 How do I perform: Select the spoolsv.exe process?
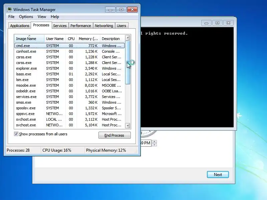(69, 108)
